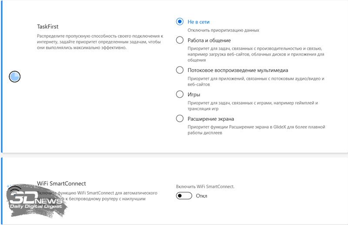348x225 pixels.
Task: Choose the "Работа и общение" priority mode
Action: (x=180, y=40)
